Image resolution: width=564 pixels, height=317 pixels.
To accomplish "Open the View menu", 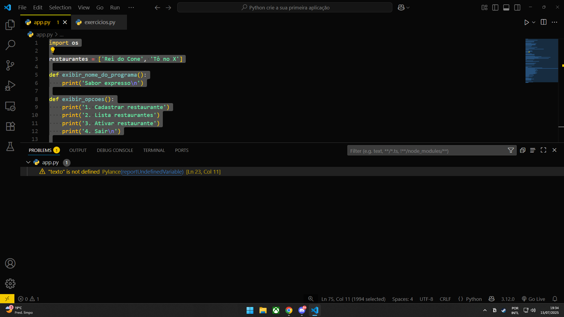I will pos(84,7).
